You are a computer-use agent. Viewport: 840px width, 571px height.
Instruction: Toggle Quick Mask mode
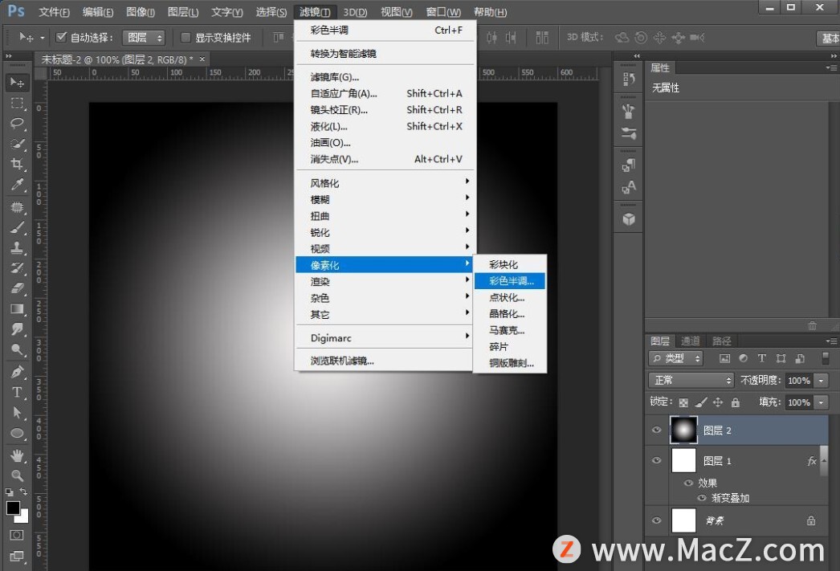point(17,535)
